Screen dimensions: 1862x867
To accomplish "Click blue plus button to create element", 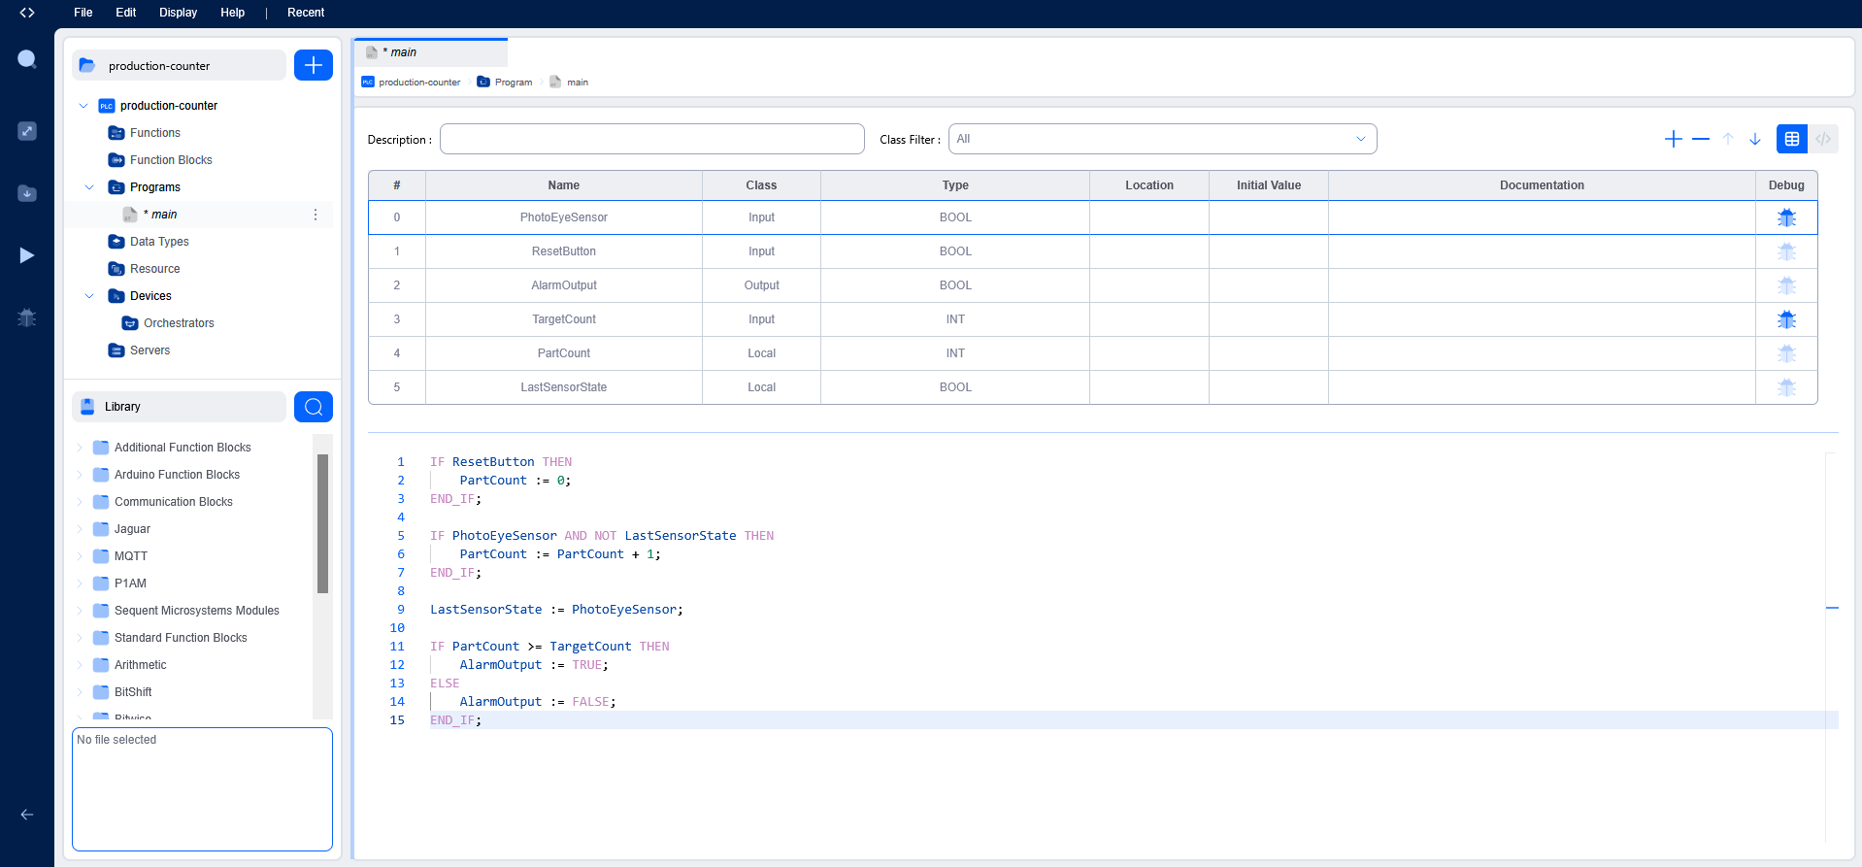I will pyautogui.click(x=314, y=65).
